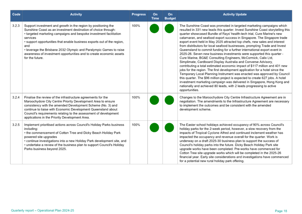The width and height of the screenshot is (302, 214).
Task: Click the Maroochydore row's On Time green circle
Action: click(154, 100)
